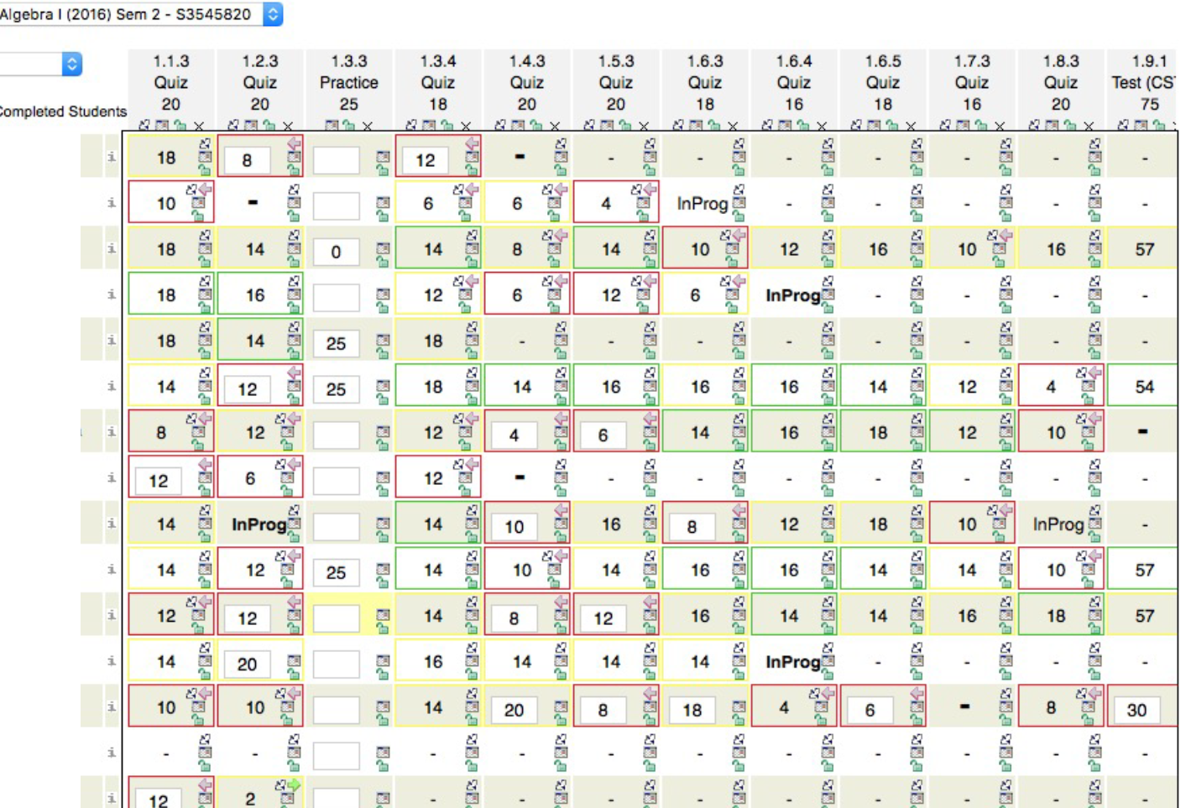The width and height of the screenshot is (1186, 808).
Task: Click the score 54 in 1.9.1 Test column
Action: click(1145, 387)
